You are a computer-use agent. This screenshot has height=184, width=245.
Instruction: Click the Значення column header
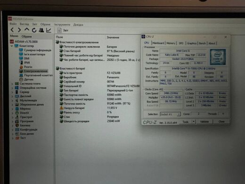[x=113, y=37]
